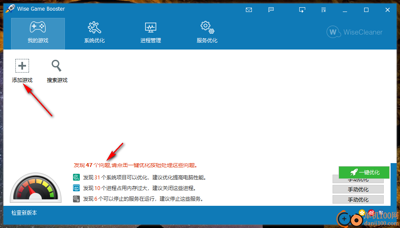
Task: Click 手动优化 button for memory-heavy processes
Action: click(358, 189)
